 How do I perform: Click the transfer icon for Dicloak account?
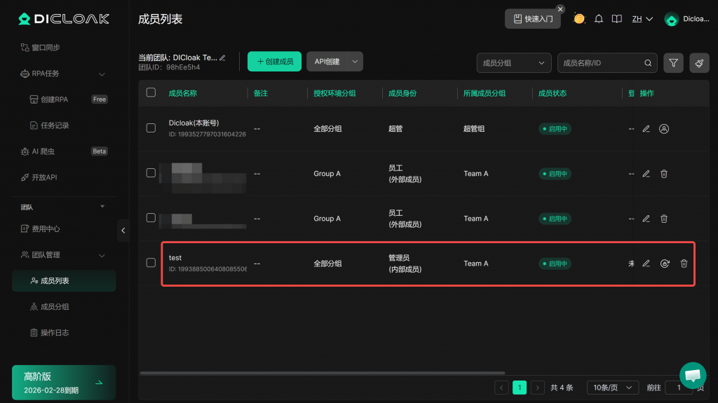(x=665, y=129)
